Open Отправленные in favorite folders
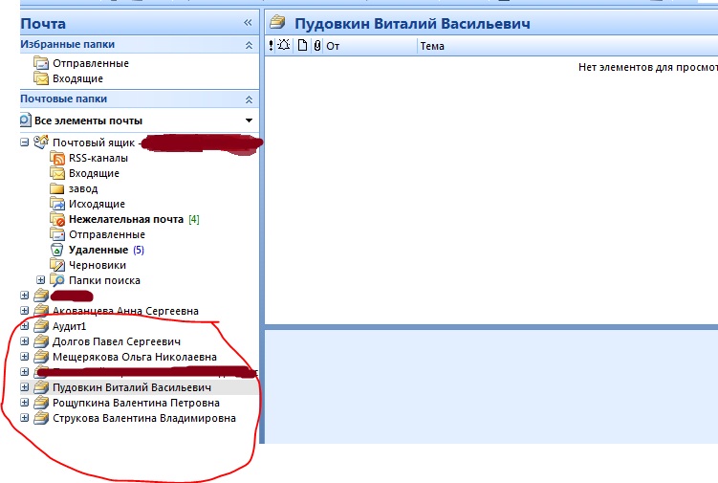This screenshot has height=483, width=718. tap(91, 63)
